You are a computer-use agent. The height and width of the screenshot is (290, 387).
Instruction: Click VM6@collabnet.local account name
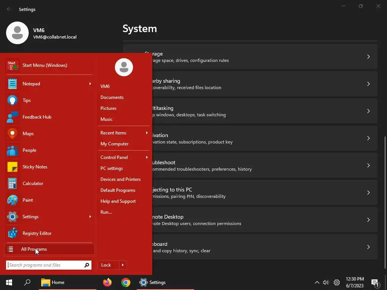tap(55, 37)
